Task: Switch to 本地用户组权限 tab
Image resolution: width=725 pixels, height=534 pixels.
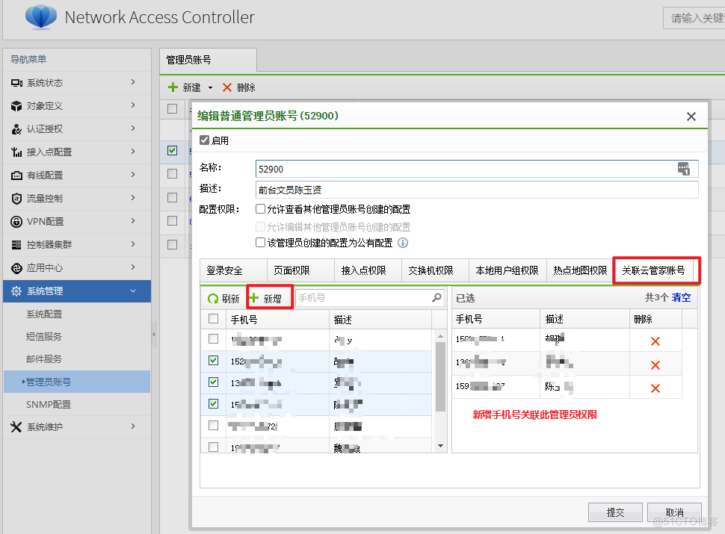Action: coord(507,270)
